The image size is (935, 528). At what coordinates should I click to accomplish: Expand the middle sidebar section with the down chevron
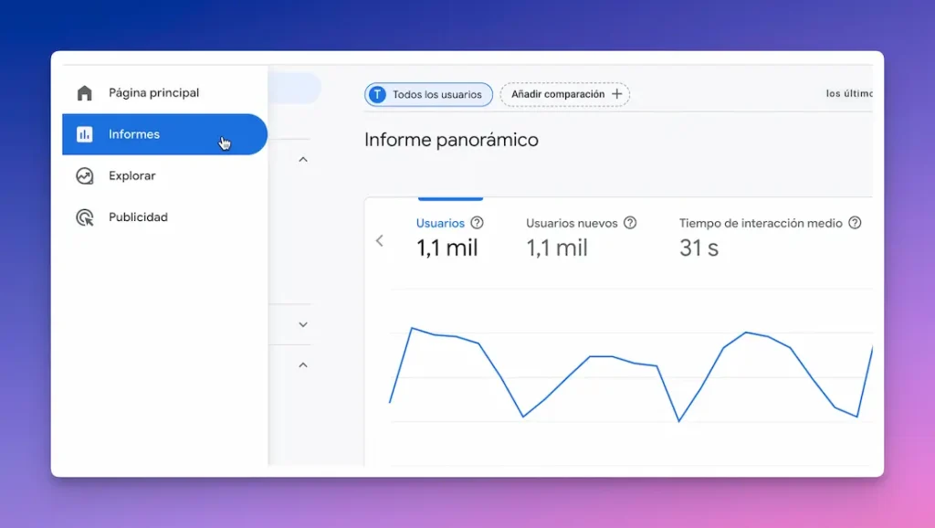tap(303, 324)
